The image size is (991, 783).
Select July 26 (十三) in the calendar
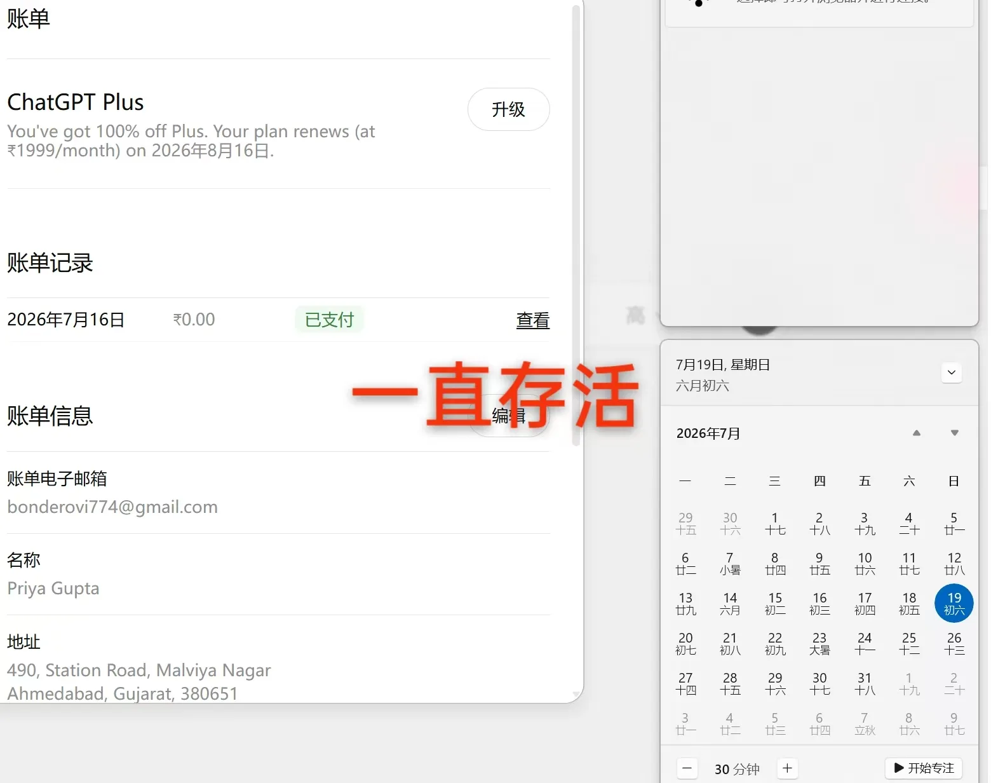[954, 644]
